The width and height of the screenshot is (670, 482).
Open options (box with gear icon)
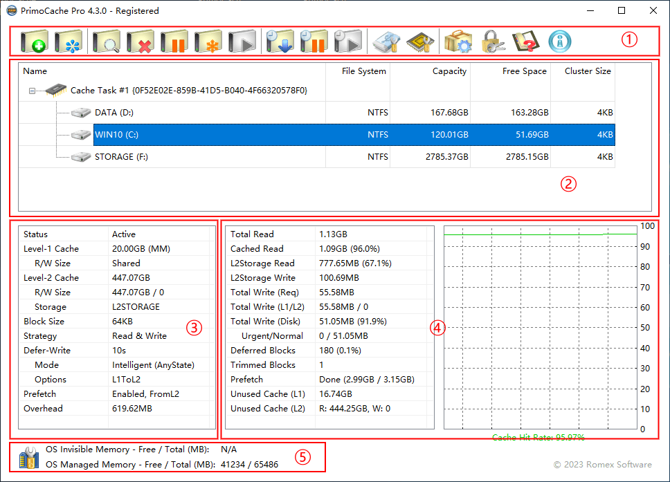pyautogui.click(x=458, y=41)
